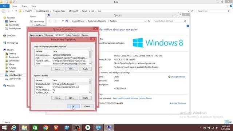Select Local Disk (E:) in sidebar
Viewport: 233px width, 131px height.
click(x=15, y=79)
